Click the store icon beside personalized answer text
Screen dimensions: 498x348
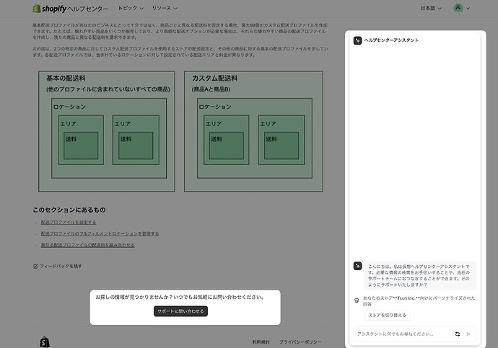(357, 300)
